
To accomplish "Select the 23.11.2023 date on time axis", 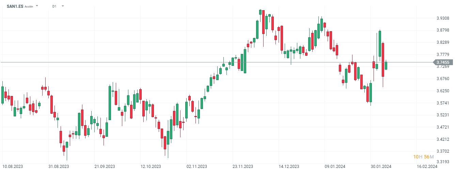I will click(x=243, y=167).
